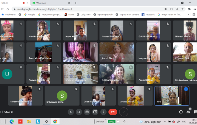Click kavya mhatre's muted mic icon
197x125 pixels.
click(168, 46)
